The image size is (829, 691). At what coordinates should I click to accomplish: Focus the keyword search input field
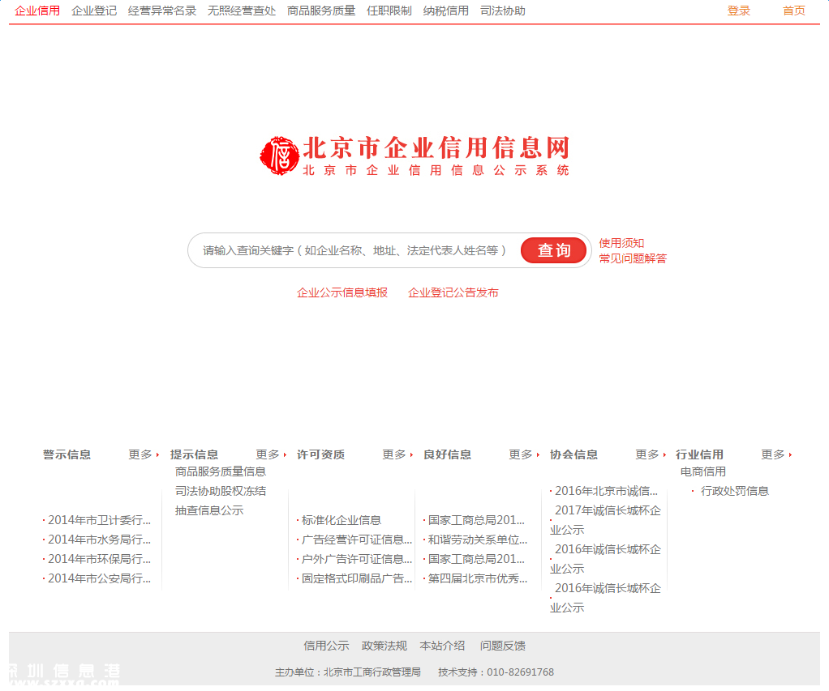354,250
